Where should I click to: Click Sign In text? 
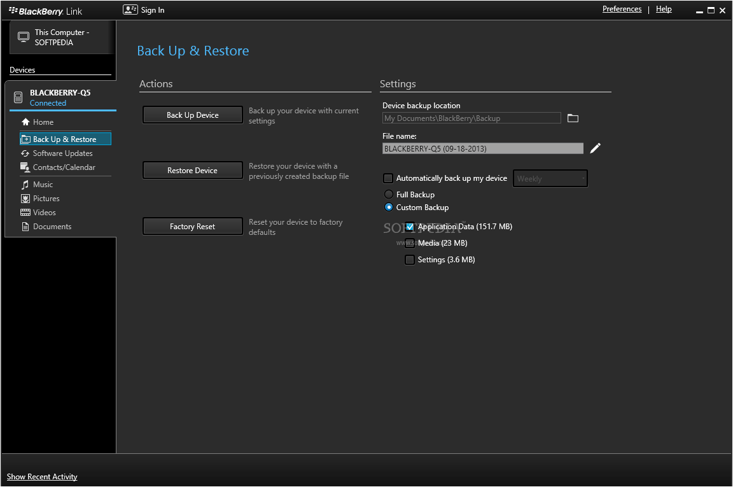click(x=153, y=10)
